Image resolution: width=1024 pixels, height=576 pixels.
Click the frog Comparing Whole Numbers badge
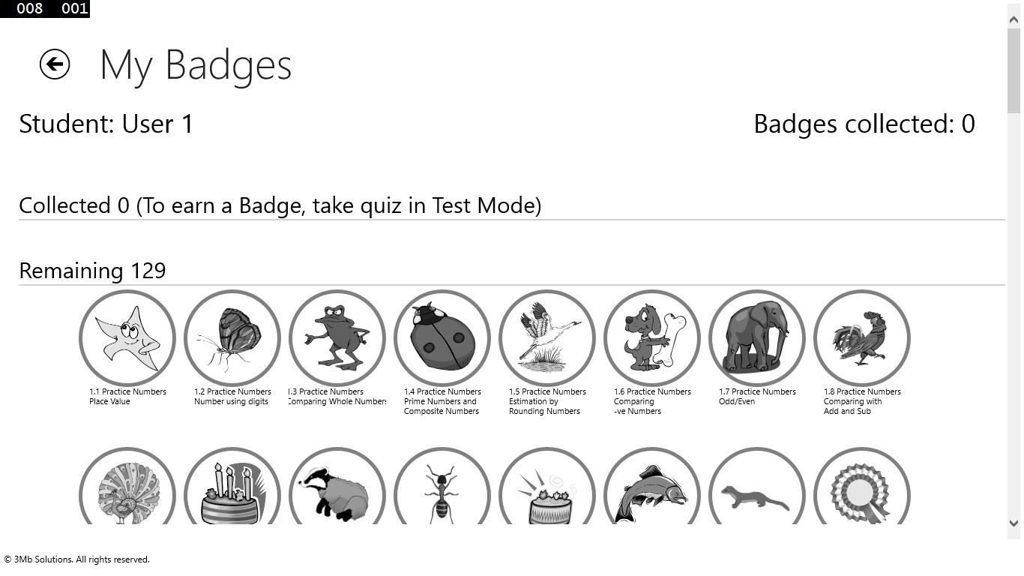pyautogui.click(x=337, y=338)
